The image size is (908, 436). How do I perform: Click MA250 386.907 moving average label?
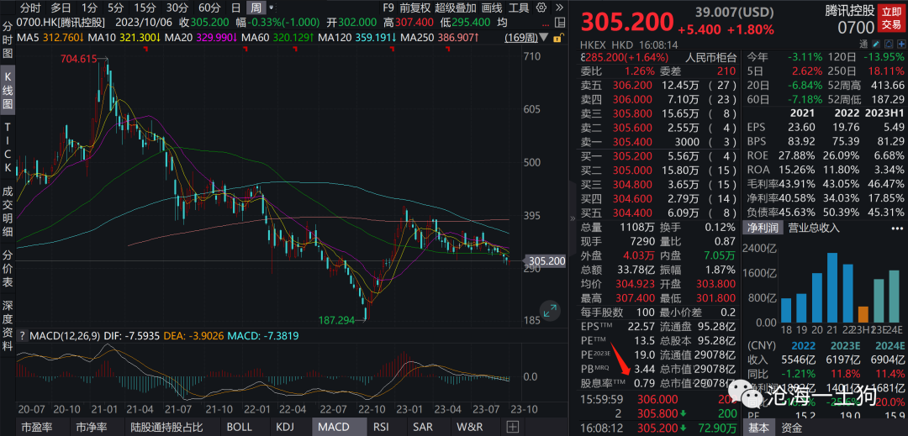pyautogui.click(x=441, y=38)
